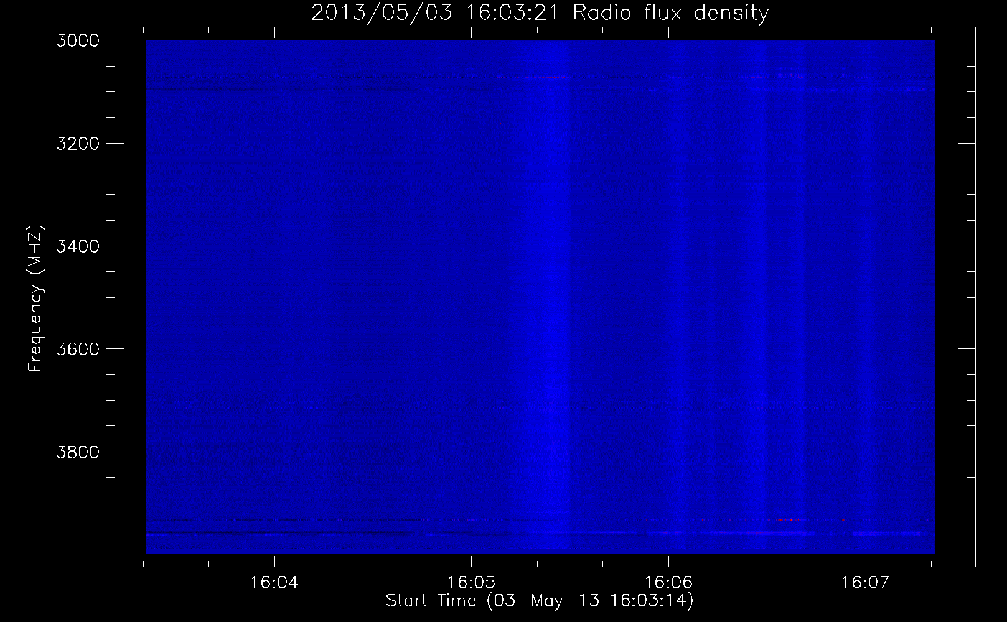Click the 16:04 time tick label
Viewport: 1007px width, 622px height.
tap(274, 583)
